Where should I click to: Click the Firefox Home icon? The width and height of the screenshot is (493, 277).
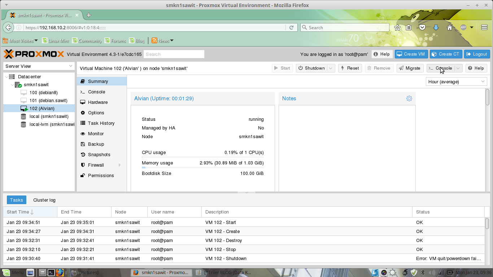(450, 27)
